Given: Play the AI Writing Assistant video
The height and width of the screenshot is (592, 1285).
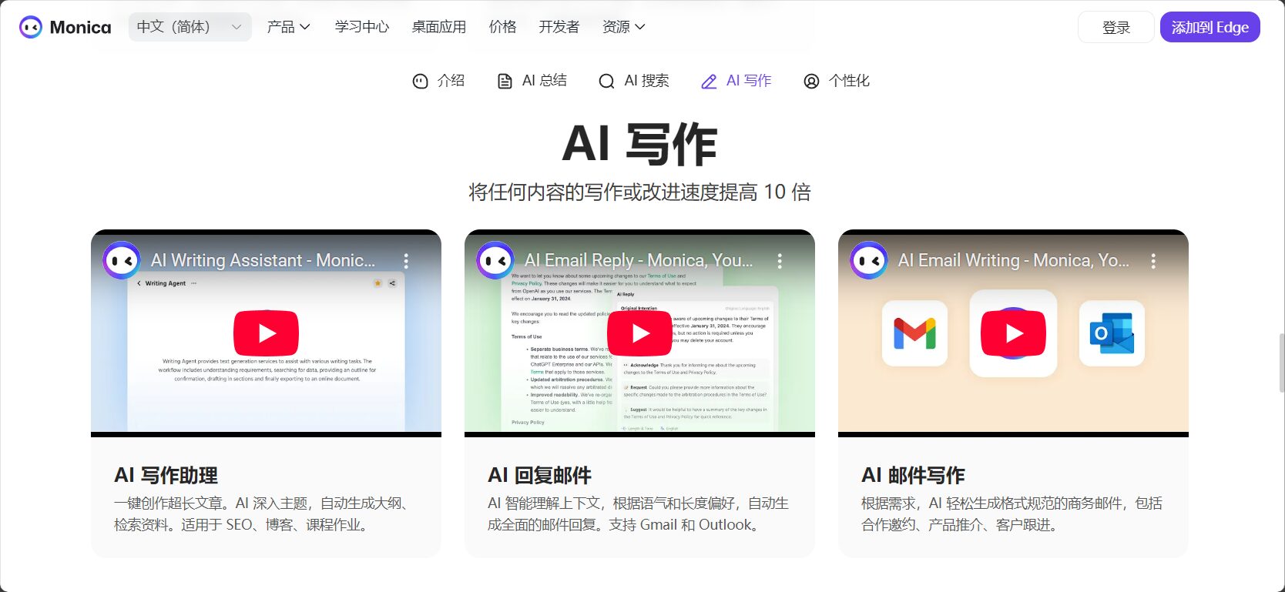Looking at the screenshot, I should coord(266,333).
